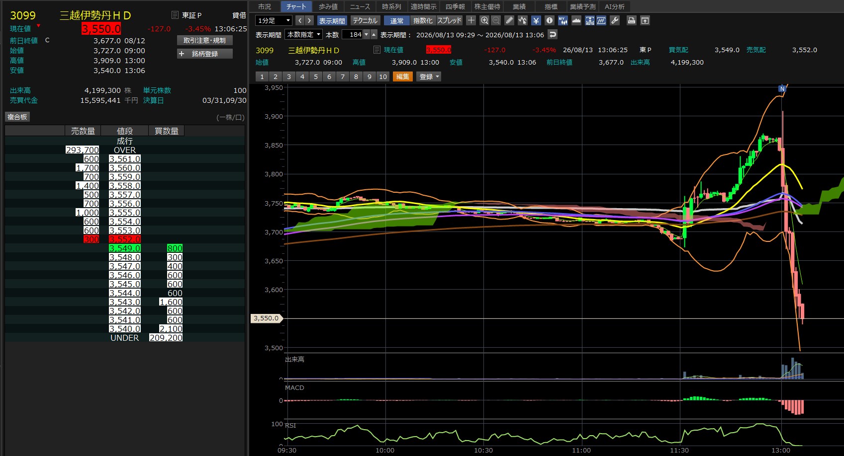The height and width of the screenshot is (456, 844).
Task: Show the crosshair with the plus icon
Action: point(471,20)
